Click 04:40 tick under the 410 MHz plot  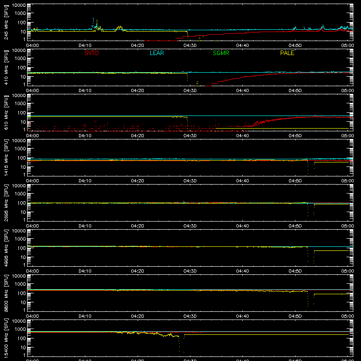tap(242, 91)
